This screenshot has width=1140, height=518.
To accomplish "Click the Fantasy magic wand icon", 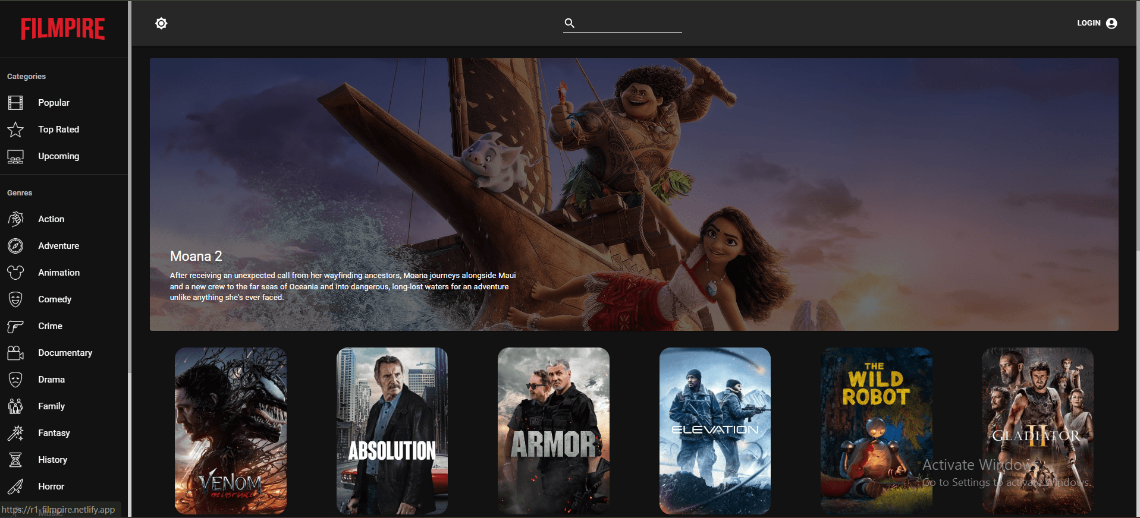I will point(15,433).
